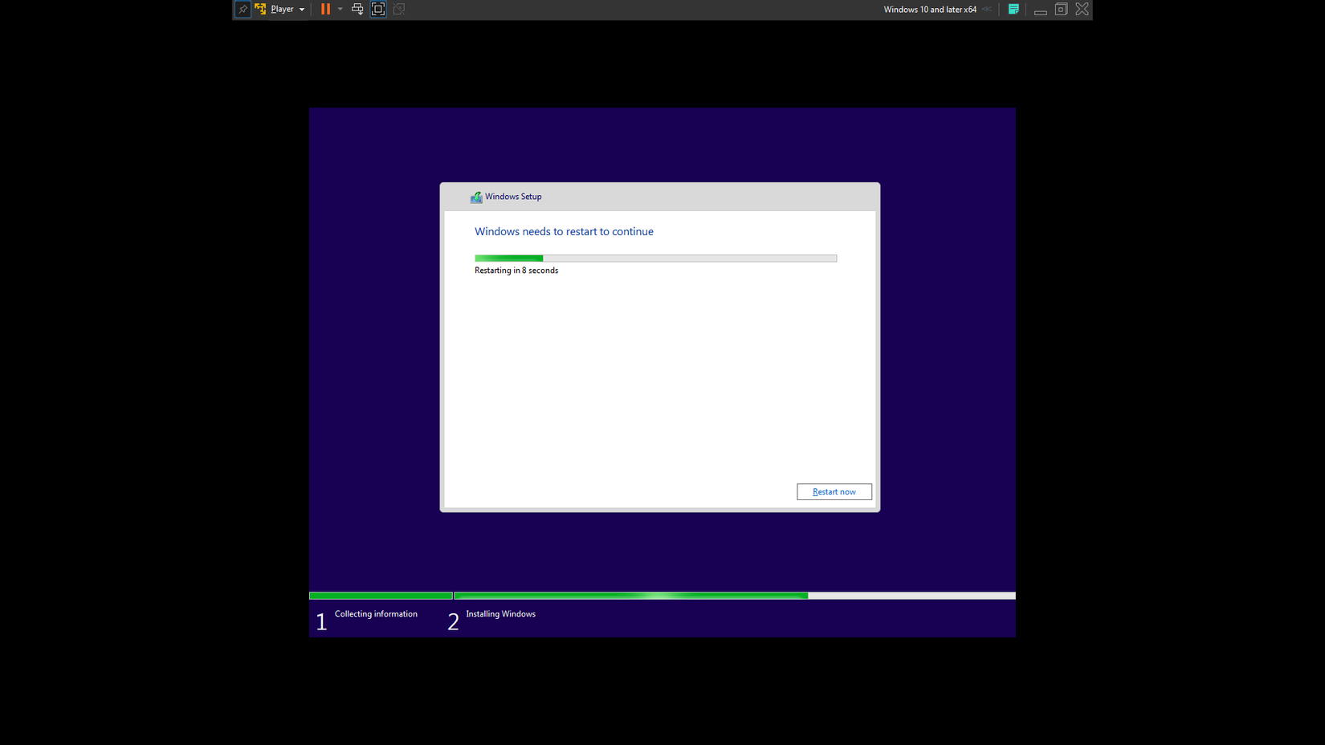Click the Installing Windows stage progress bar
This screenshot has height=745, width=1325.
click(735, 596)
